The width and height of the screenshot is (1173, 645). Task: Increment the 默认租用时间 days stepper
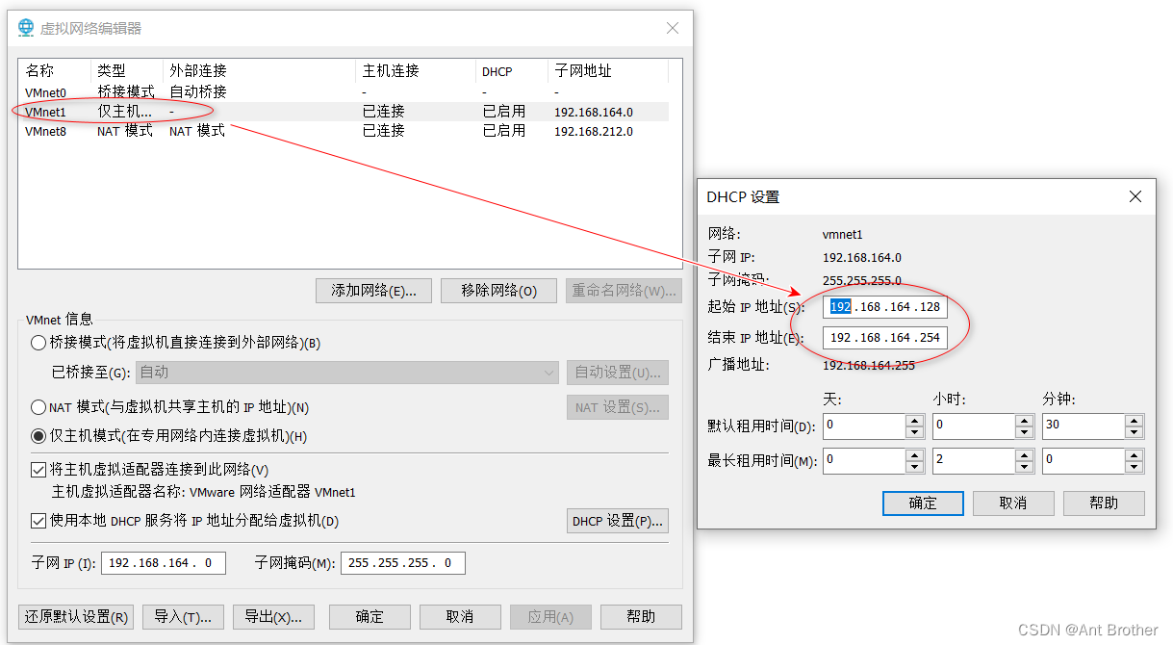pos(913,420)
